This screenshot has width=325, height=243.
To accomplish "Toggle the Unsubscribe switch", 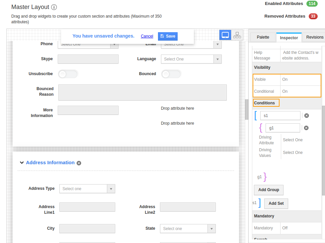I will [x=68, y=74].
